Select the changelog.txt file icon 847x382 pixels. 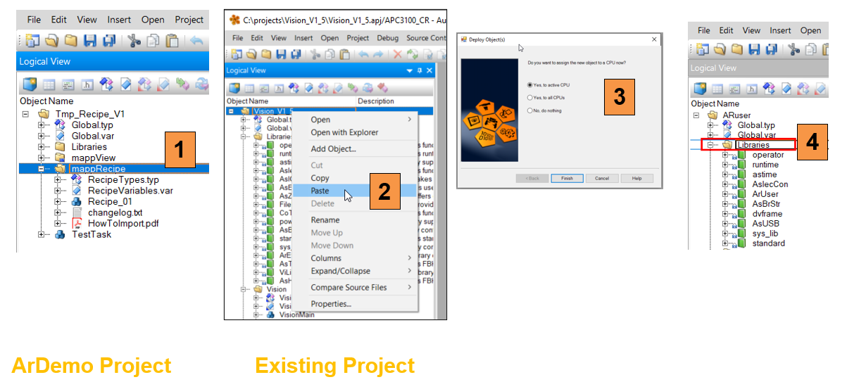[79, 212]
